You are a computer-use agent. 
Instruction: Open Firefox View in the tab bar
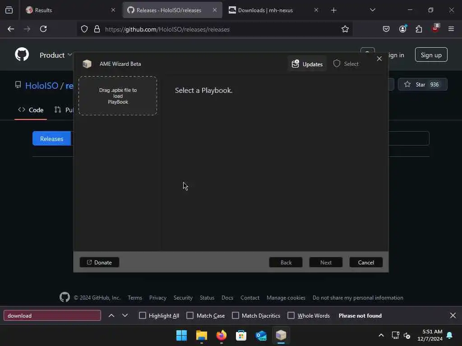[x=9, y=10]
